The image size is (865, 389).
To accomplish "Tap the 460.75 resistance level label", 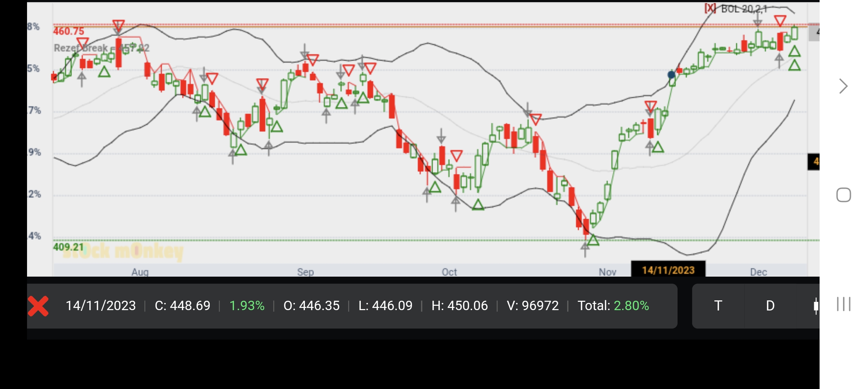I will (x=68, y=31).
